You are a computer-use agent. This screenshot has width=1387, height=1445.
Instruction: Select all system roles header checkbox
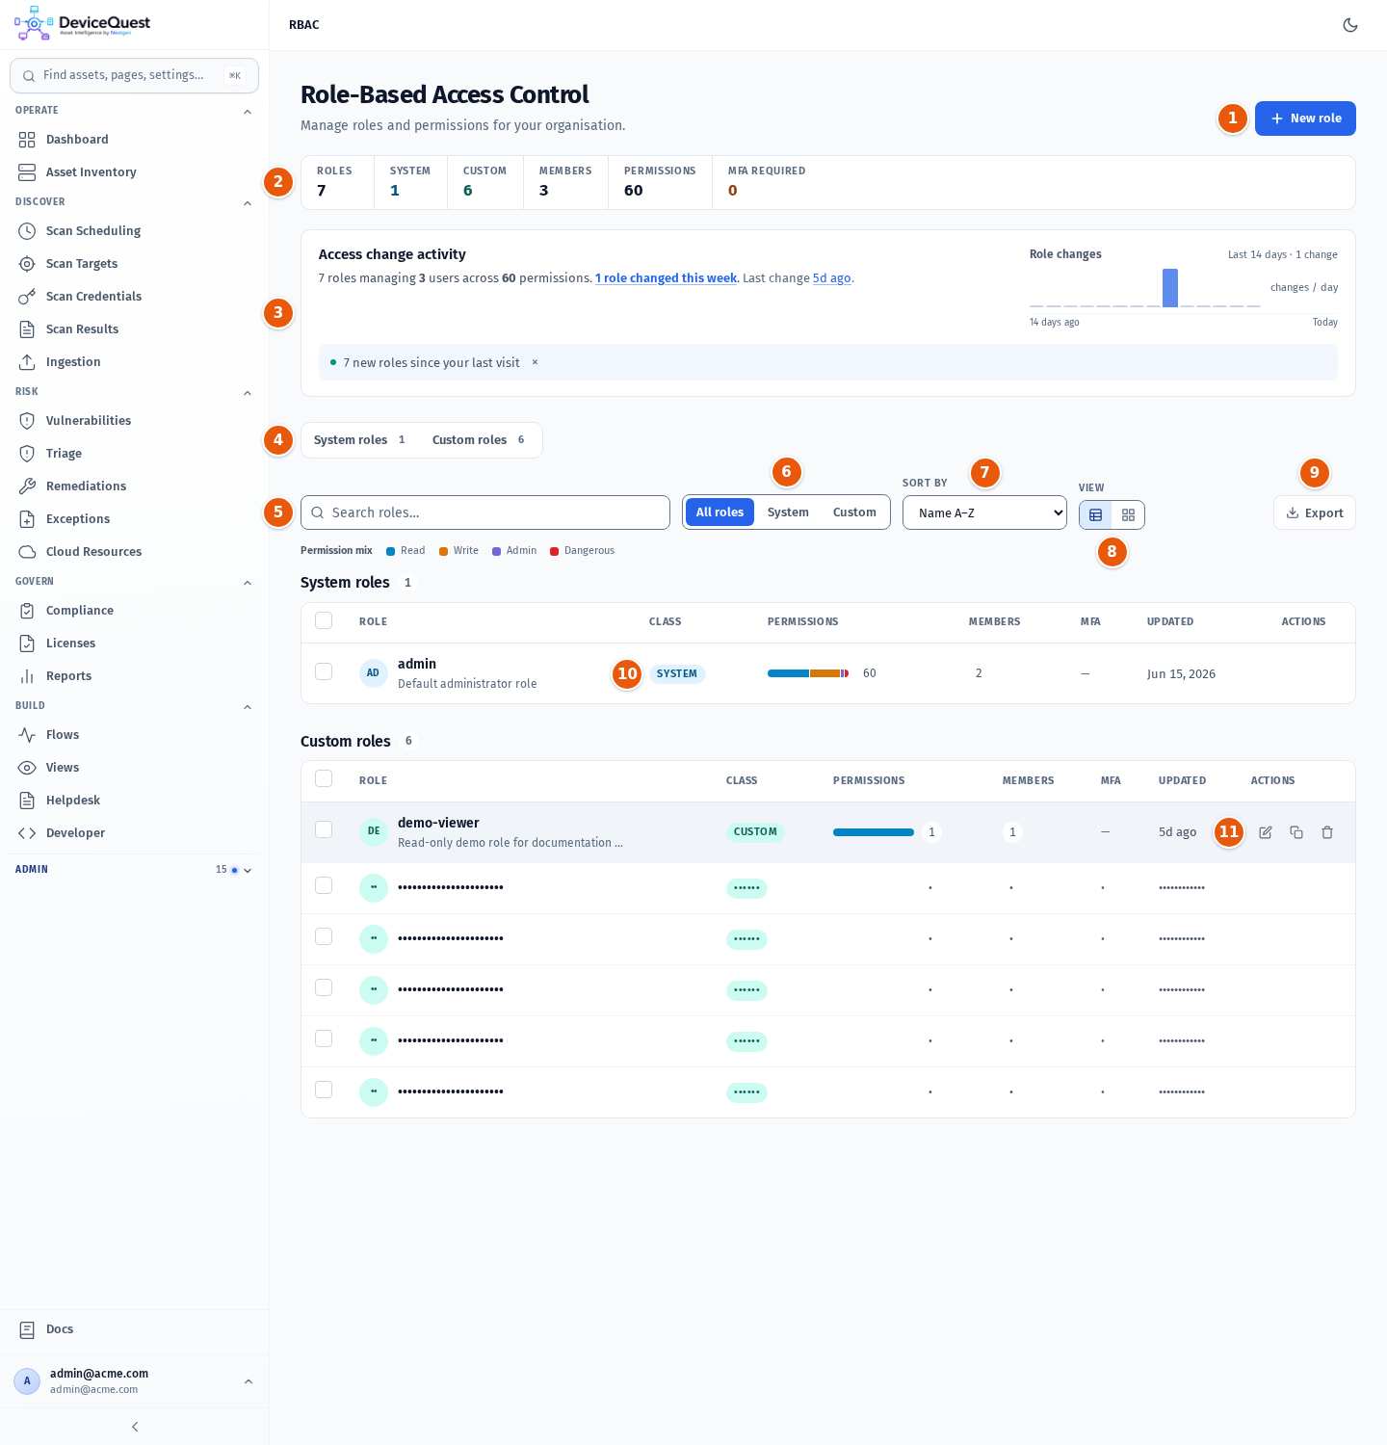(x=324, y=620)
